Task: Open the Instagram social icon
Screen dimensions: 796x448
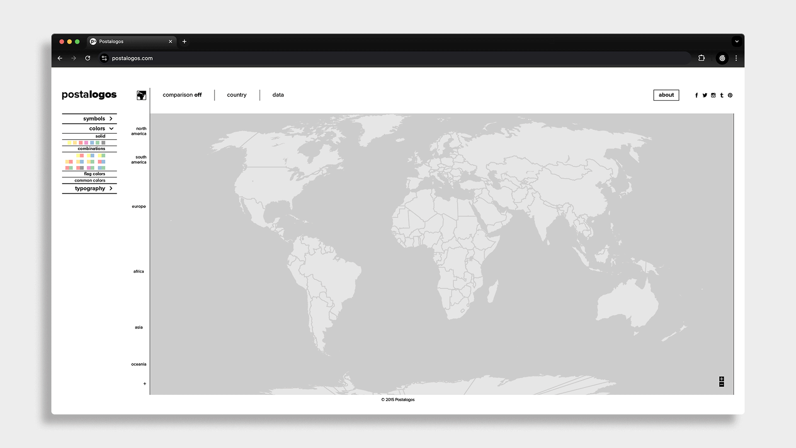Action: tap(713, 95)
